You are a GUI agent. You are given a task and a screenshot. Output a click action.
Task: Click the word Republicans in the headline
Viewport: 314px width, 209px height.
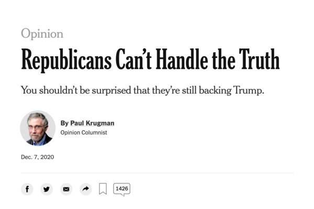click(68, 62)
